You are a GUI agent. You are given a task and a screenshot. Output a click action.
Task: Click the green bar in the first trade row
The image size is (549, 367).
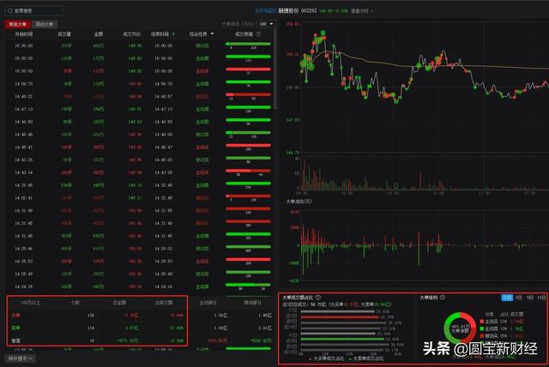click(248, 45)
